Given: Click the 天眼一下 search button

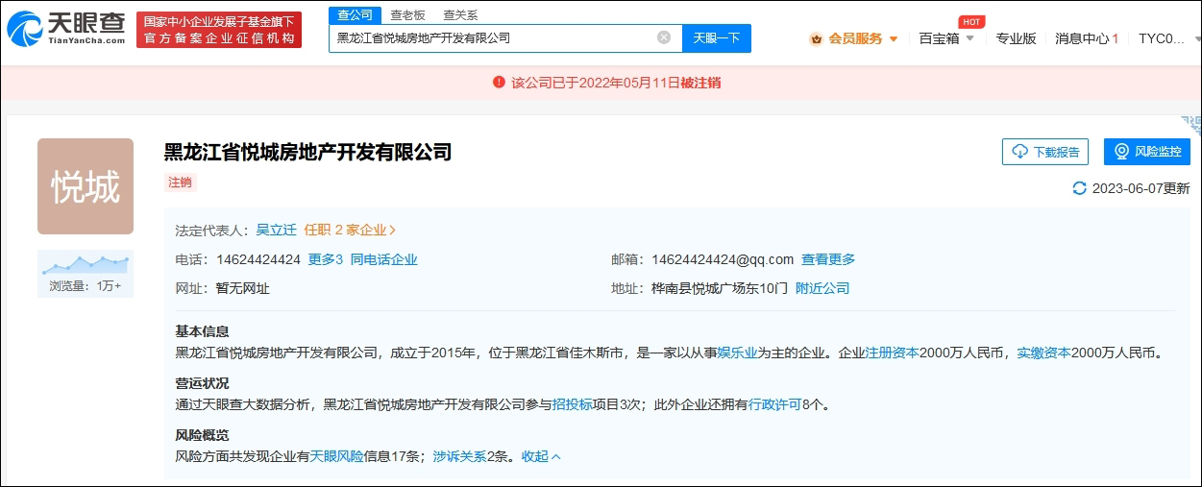Looking at the screenshot, I should [x=717, y=37].
